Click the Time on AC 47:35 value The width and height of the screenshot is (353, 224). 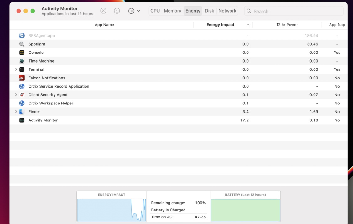[200, 217]
